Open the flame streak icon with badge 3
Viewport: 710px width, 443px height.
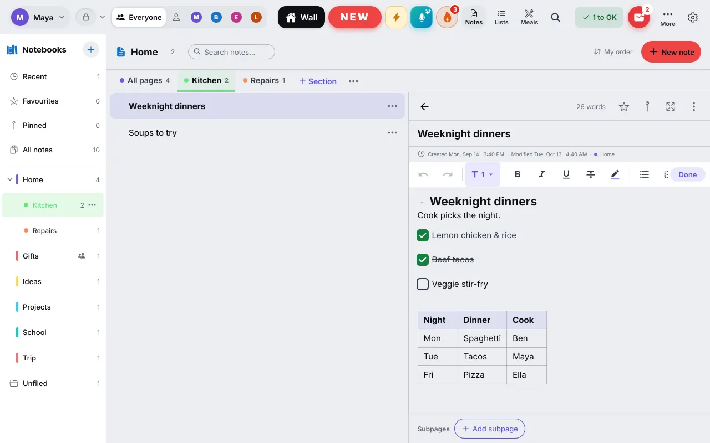coord(447,17)
